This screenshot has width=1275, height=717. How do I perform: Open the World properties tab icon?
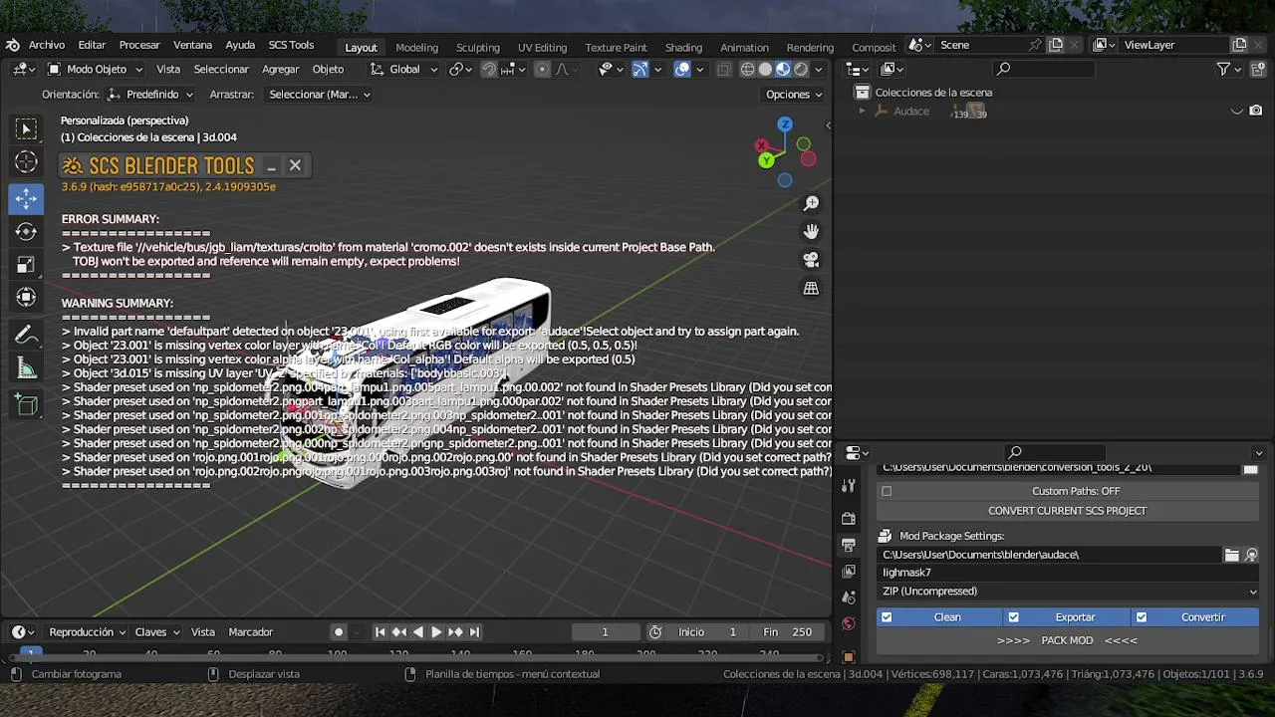(x=849, y=624)
